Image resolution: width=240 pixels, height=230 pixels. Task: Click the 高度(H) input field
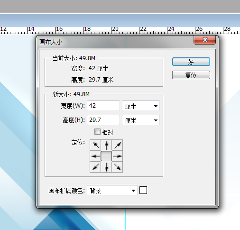[103, 120]
